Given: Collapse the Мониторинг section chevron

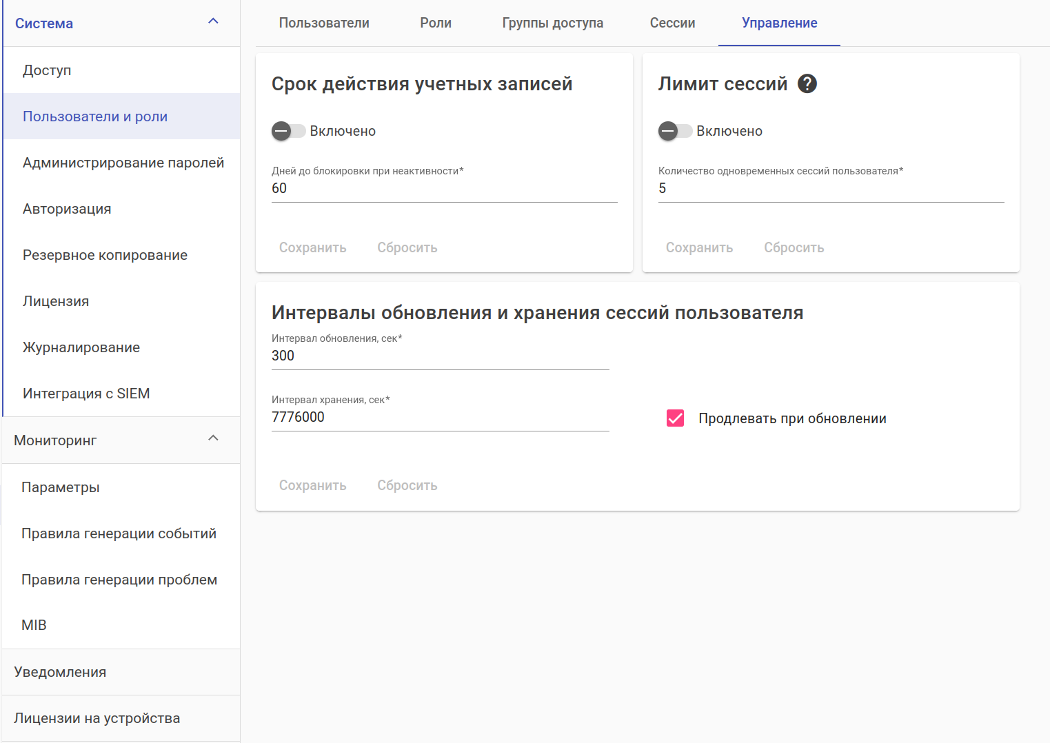Looking at the screenshot, I should [x=213, y=438].
